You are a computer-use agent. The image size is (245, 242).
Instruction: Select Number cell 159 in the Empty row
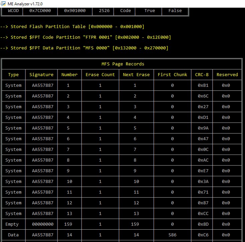68,224
